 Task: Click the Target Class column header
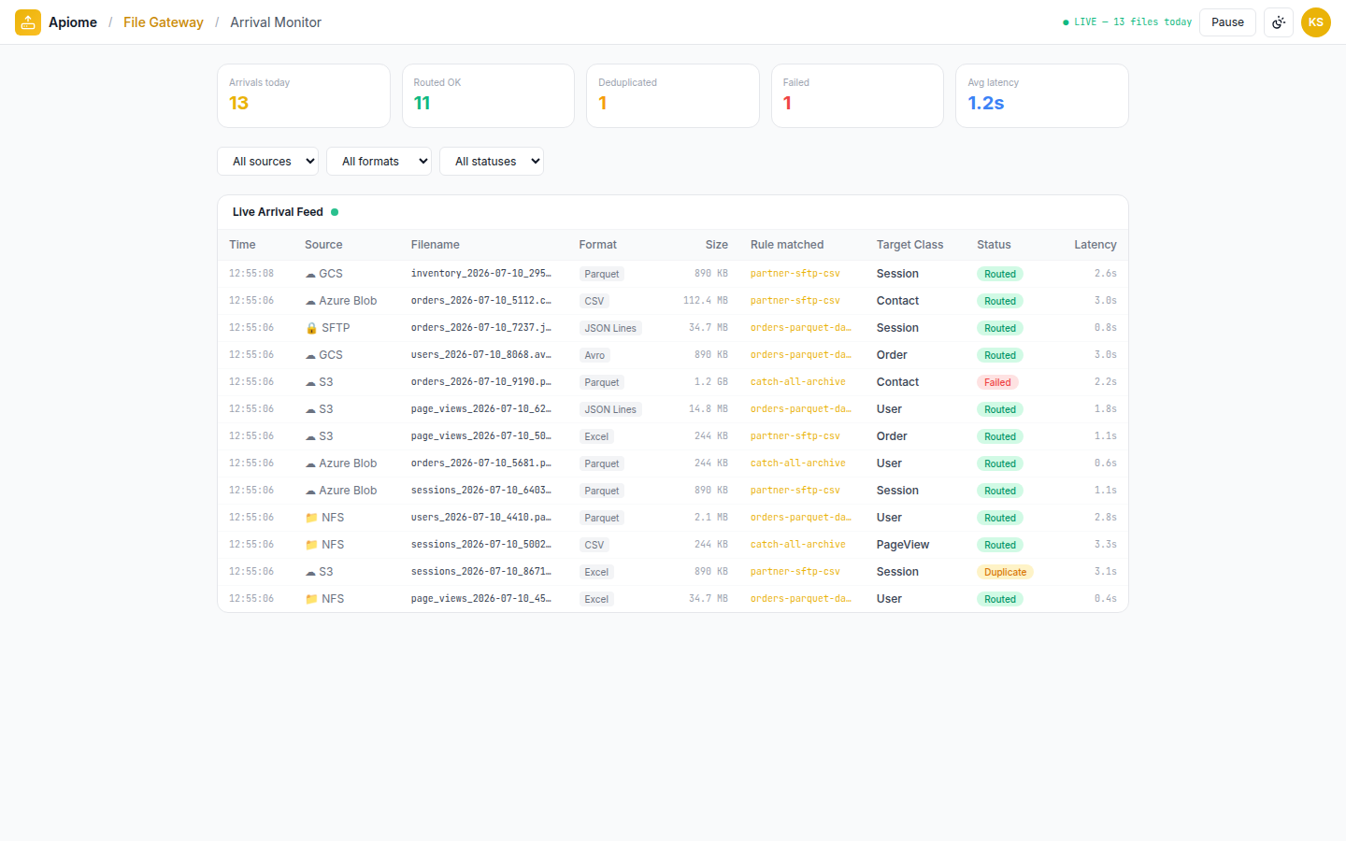[910, 245]
